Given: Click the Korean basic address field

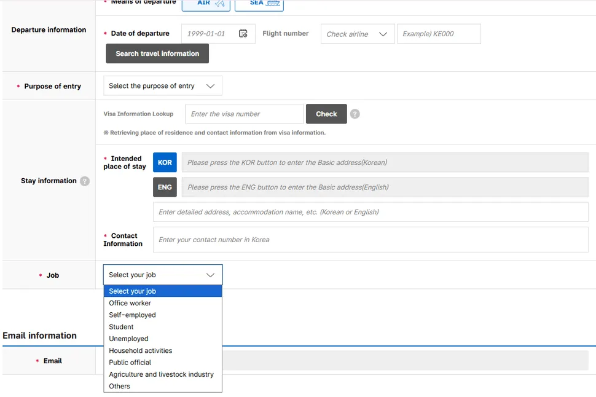Looking at the screenshot, I should (385, 162).
